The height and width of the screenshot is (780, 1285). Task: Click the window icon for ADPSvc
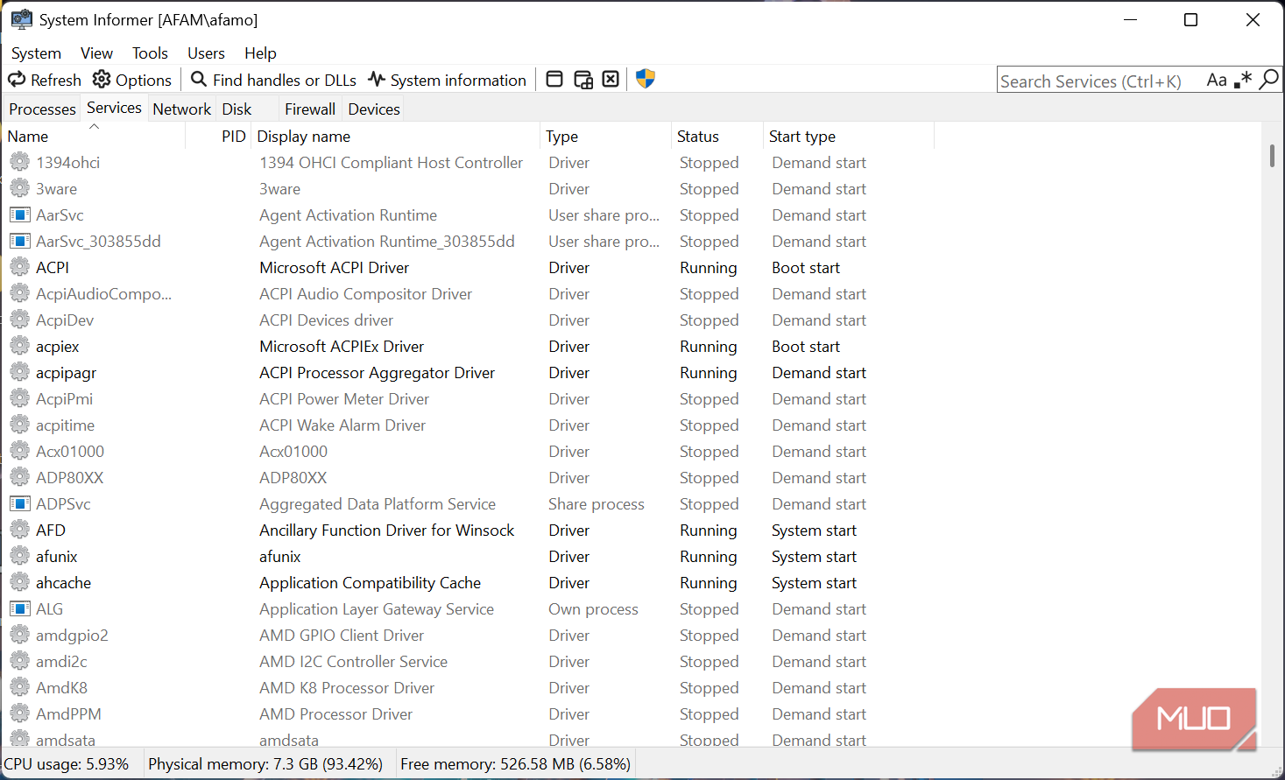pos(19,503)
